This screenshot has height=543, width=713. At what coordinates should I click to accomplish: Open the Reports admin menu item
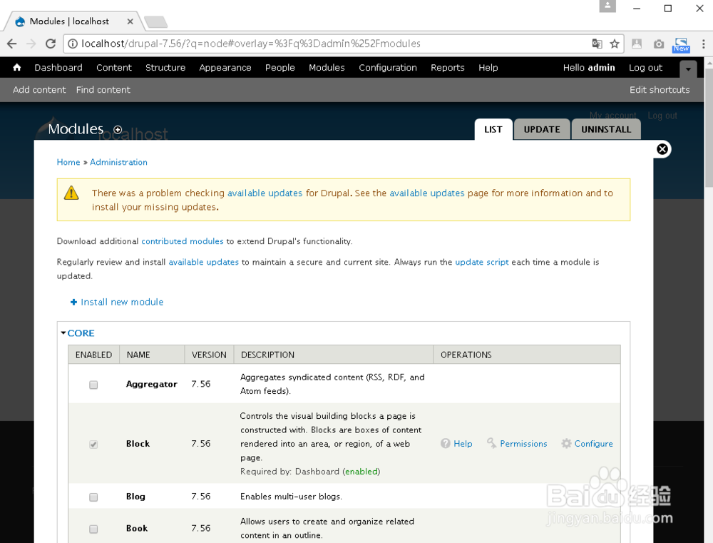[x=448, y=67]
